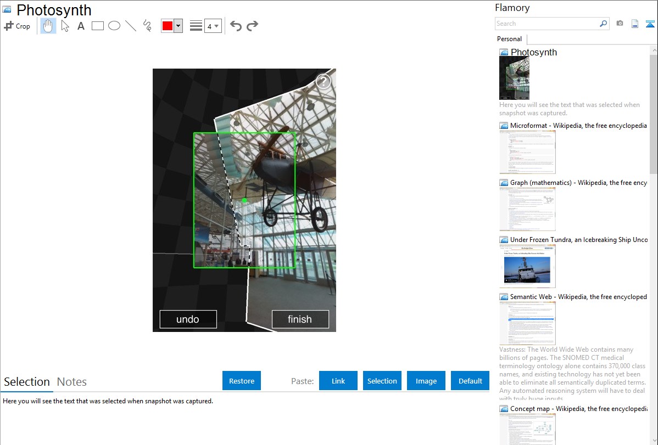Click the icon beside Graph (mathematics) entry
Image resolution: width=658 pixels, height=445 pixels.
click(x=504, y=183)
